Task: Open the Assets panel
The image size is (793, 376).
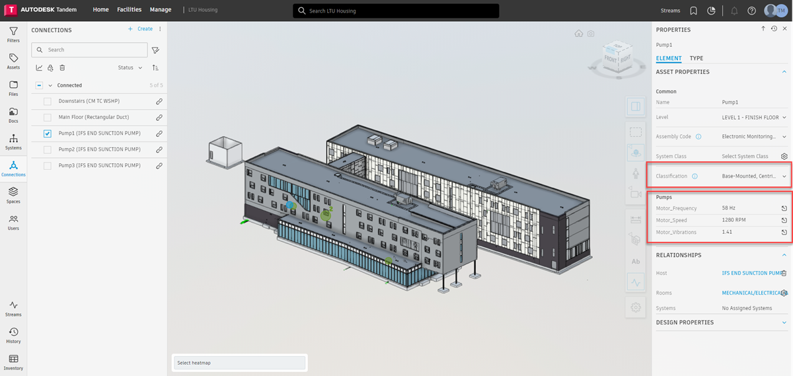Action: (x=13, y=62)
